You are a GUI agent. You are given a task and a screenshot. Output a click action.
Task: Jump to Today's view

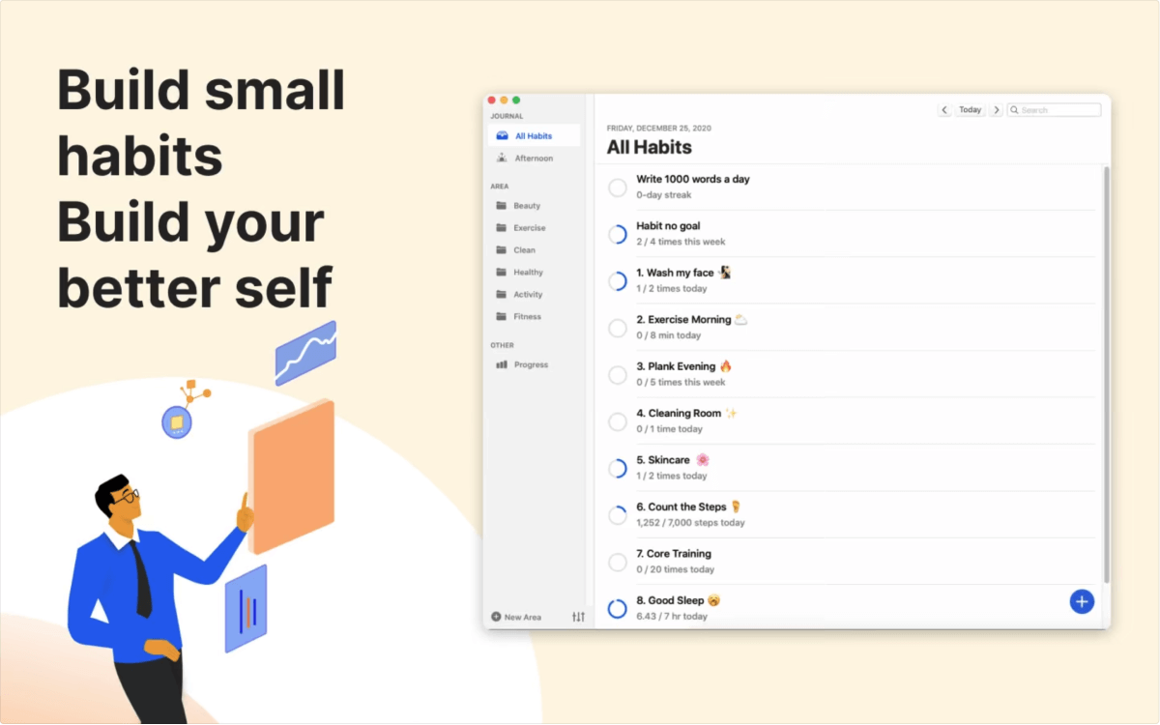click(x=970, y=109)
